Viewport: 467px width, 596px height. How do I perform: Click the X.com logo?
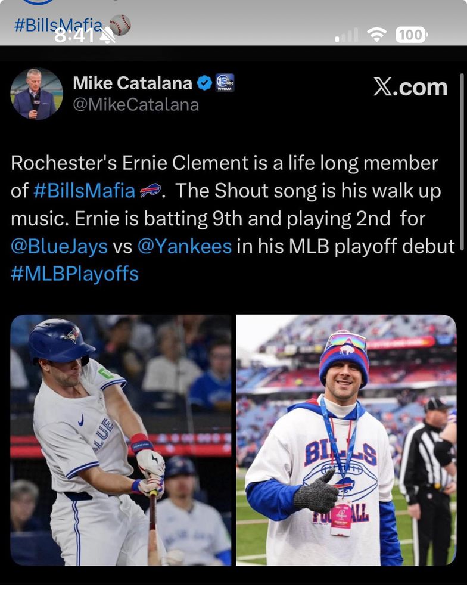[410, 87]
